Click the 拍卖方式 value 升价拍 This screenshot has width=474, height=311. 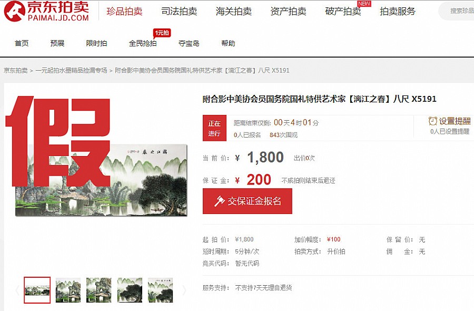(336, 251)
